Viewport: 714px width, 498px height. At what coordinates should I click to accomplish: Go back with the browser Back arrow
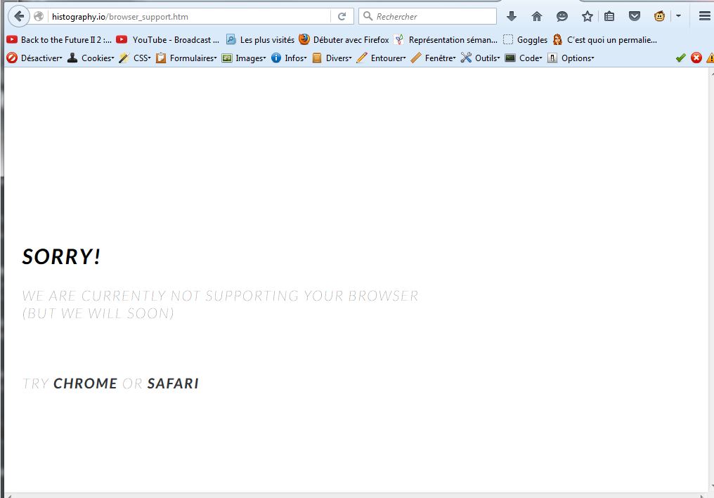click(x=19, y=17)
